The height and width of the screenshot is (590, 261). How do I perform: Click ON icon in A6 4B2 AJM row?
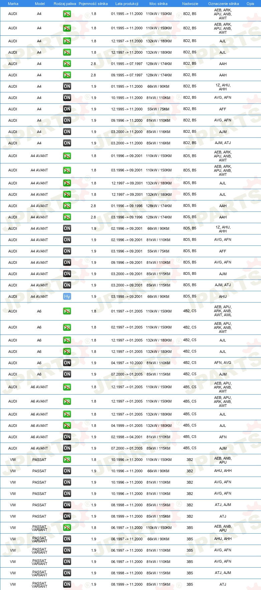pos(67,374)
